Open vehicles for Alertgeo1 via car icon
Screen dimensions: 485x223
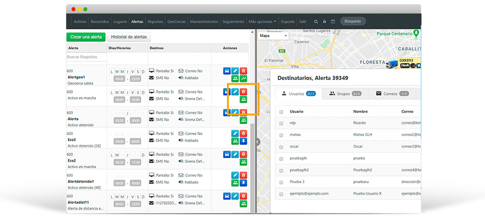226,71
